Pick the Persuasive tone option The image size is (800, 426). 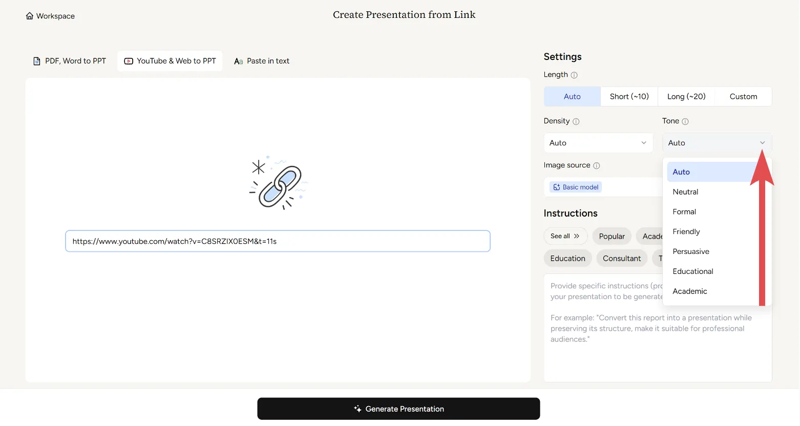pos(691,252)
